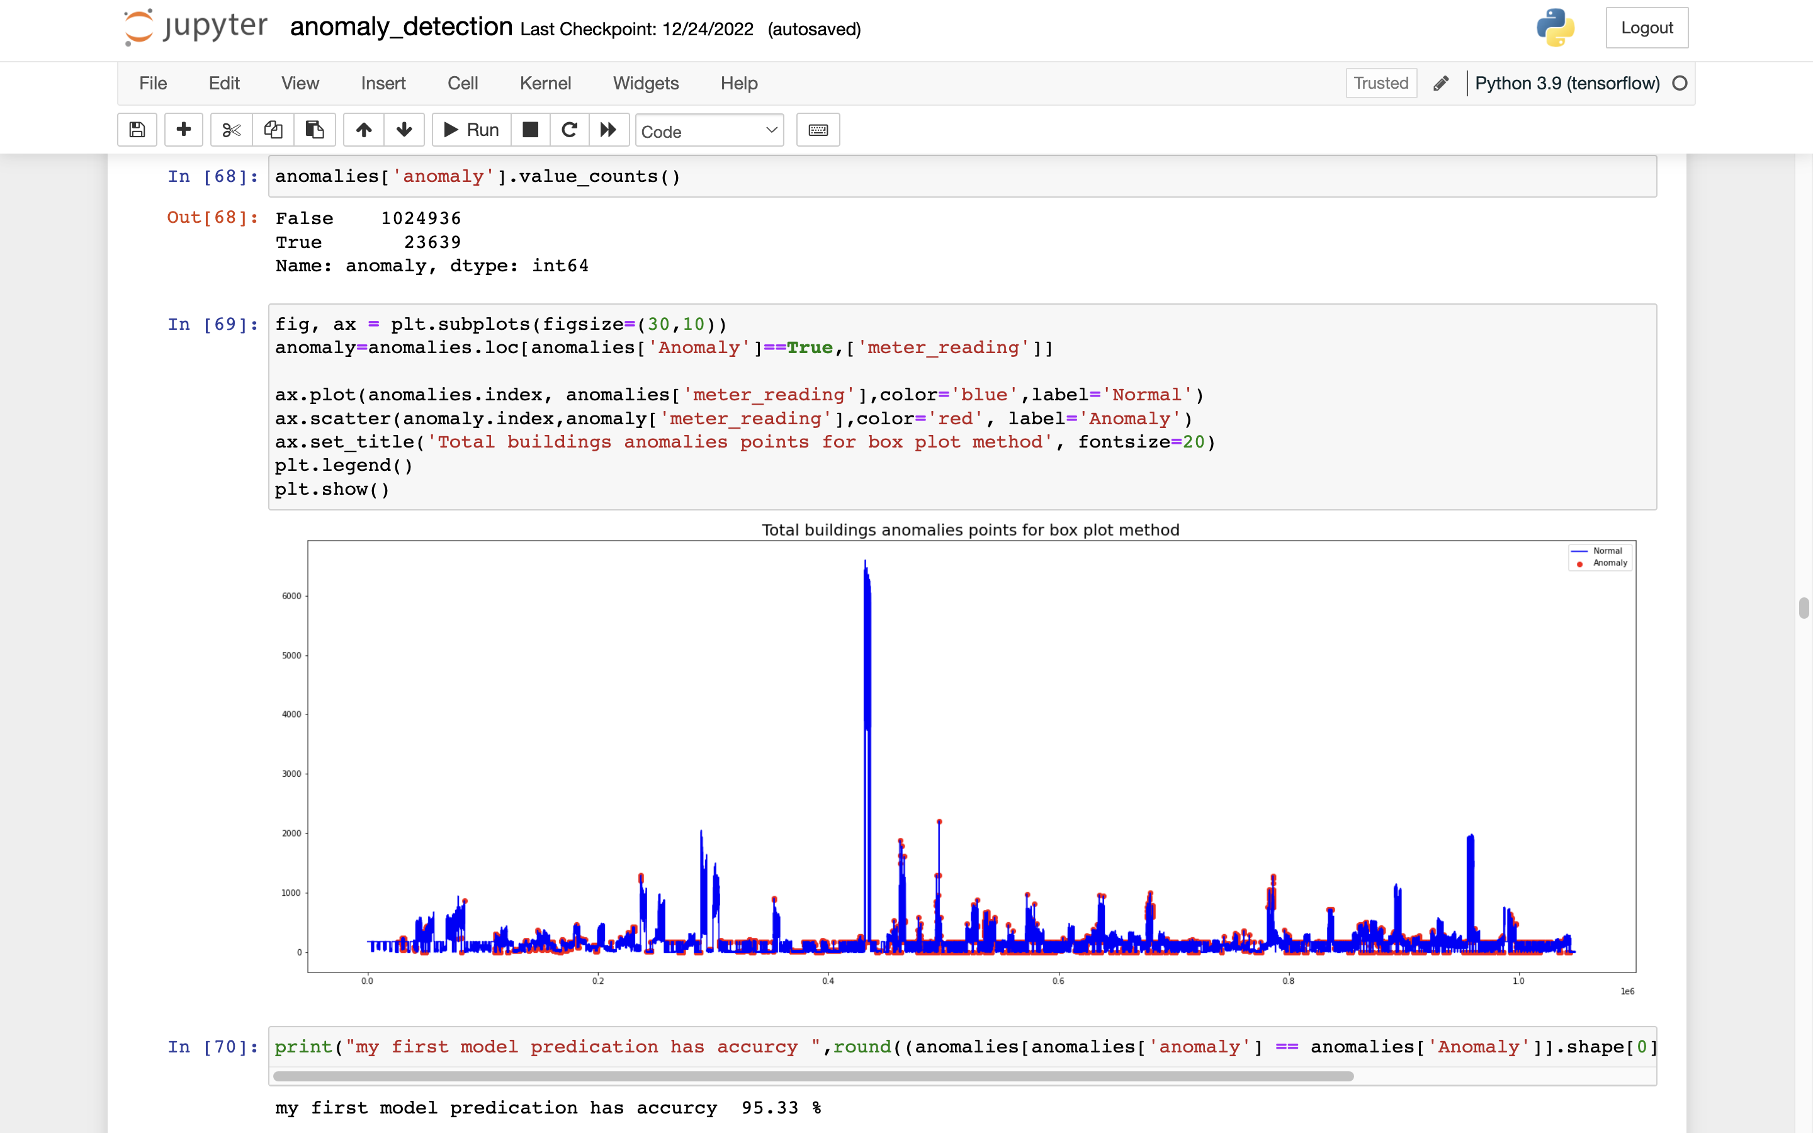1813x1133 pixels.
Task: Open the Kernel menu
Action: (x=545, y=83)
